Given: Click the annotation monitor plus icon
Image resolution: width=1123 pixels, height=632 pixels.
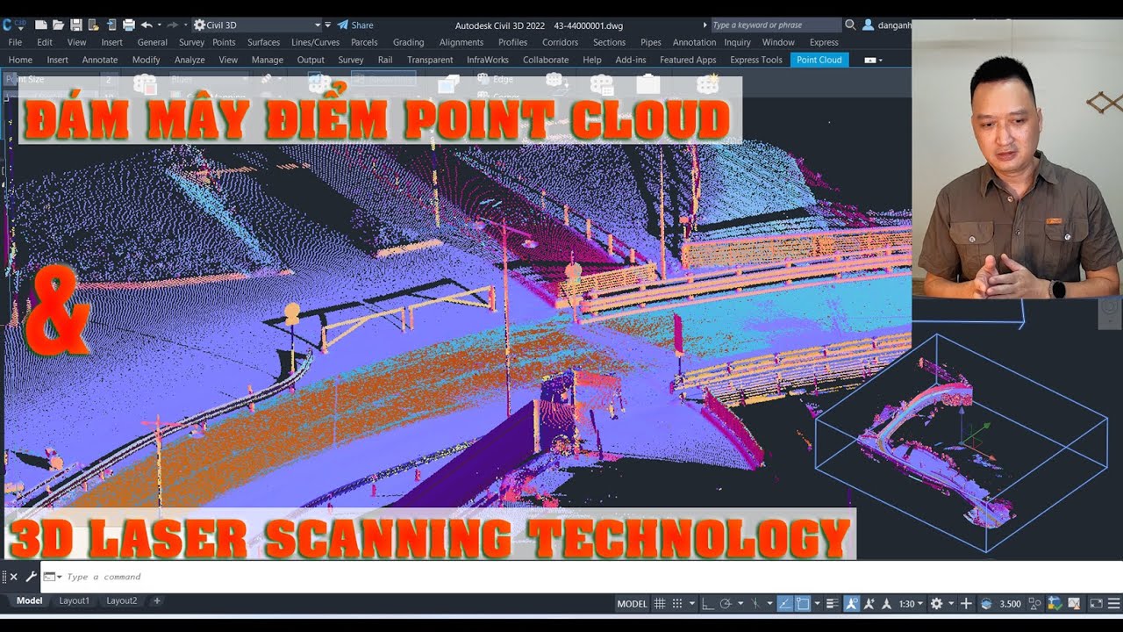Looking at the screenshot, I should click(966, 604).
